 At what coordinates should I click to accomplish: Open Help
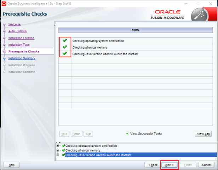click(x=12, y=165)
